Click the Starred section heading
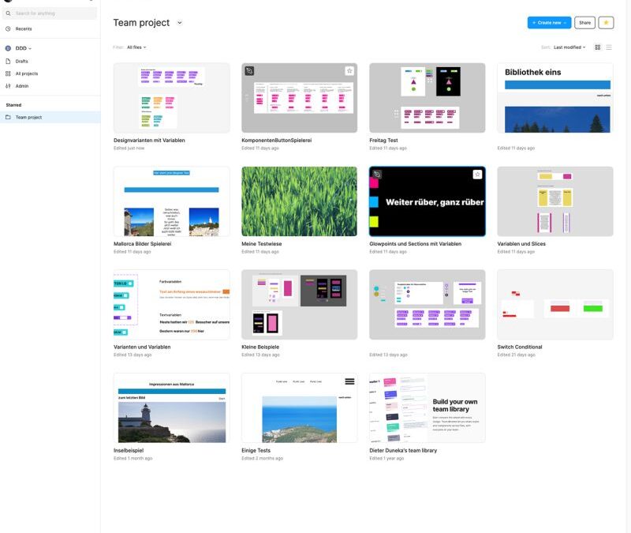 (13, 105)
